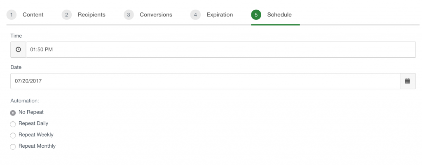
Task: Select the No Repeat radio button
Action: pos(13,113)
